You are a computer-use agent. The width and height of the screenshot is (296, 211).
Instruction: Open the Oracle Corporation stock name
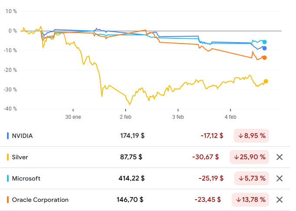40,200
